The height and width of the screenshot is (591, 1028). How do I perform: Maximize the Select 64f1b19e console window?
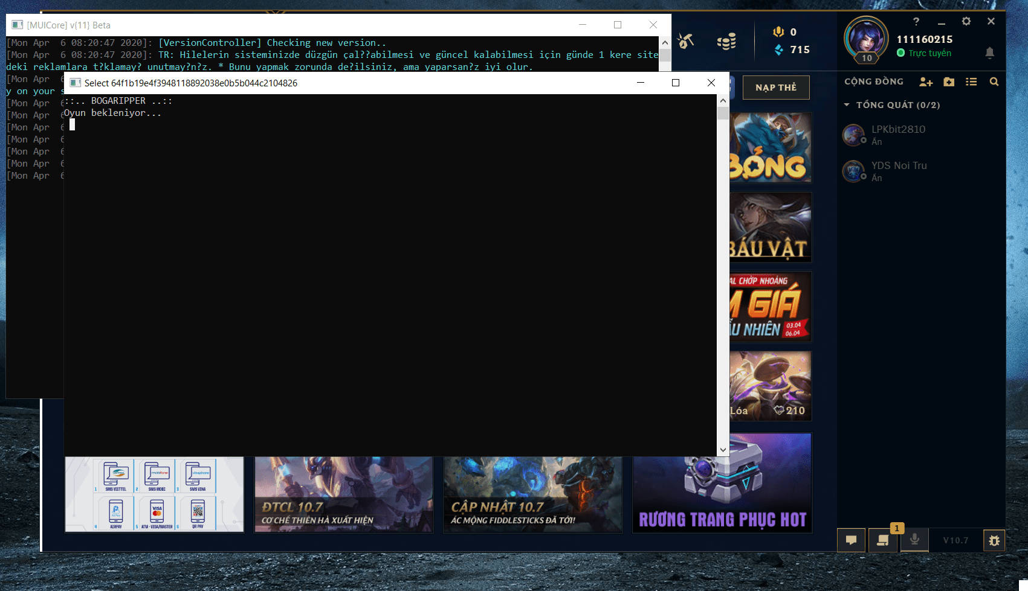676,83
